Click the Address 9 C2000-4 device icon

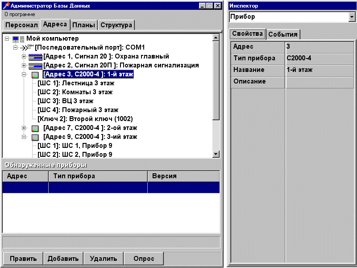click(35, 137)
